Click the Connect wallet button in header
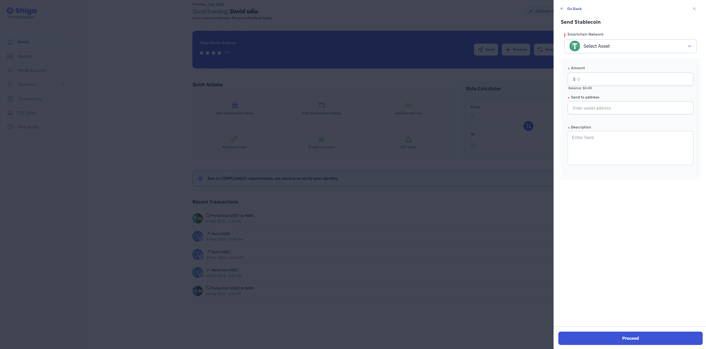The height and width of the screenshot is (349, 706). 540,11
